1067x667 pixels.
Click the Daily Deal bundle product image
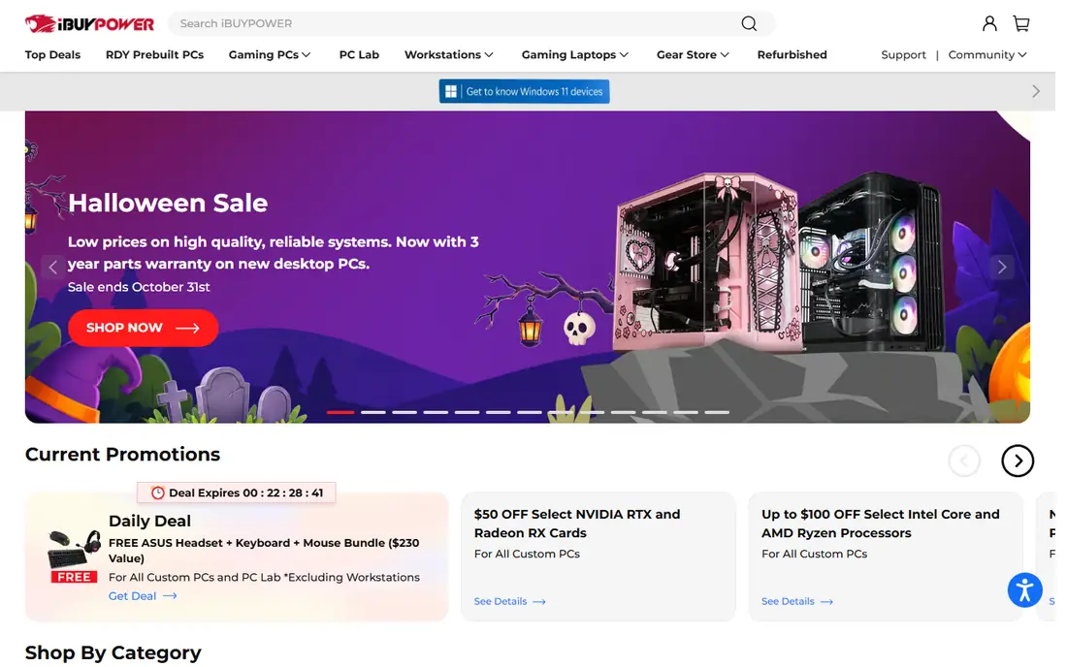click(74, 556)
